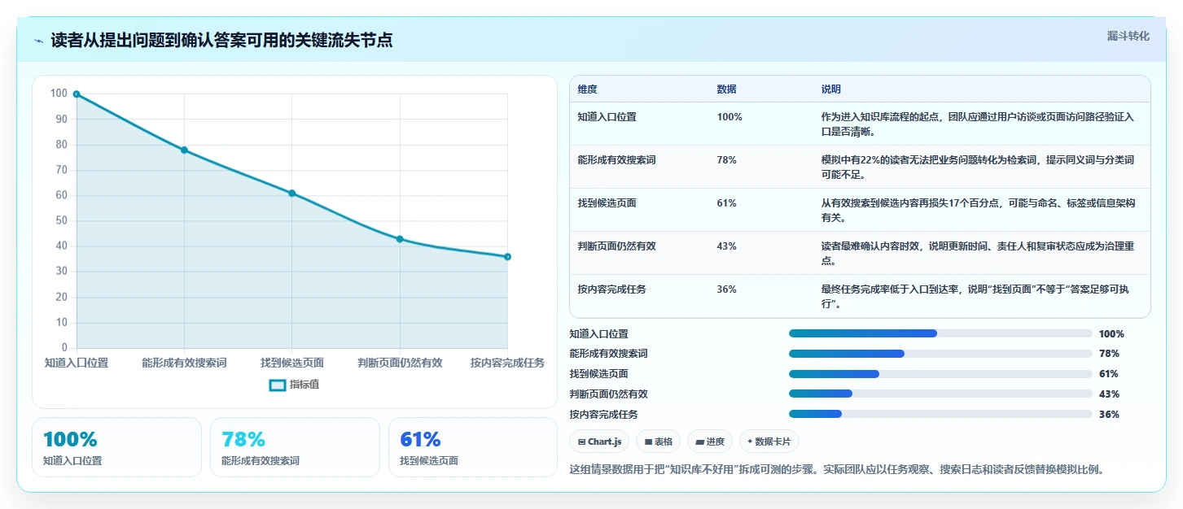Click the 100% 知道入口位置 stat card
This screenshot has height=509, width=1183.
click(116, 447)
